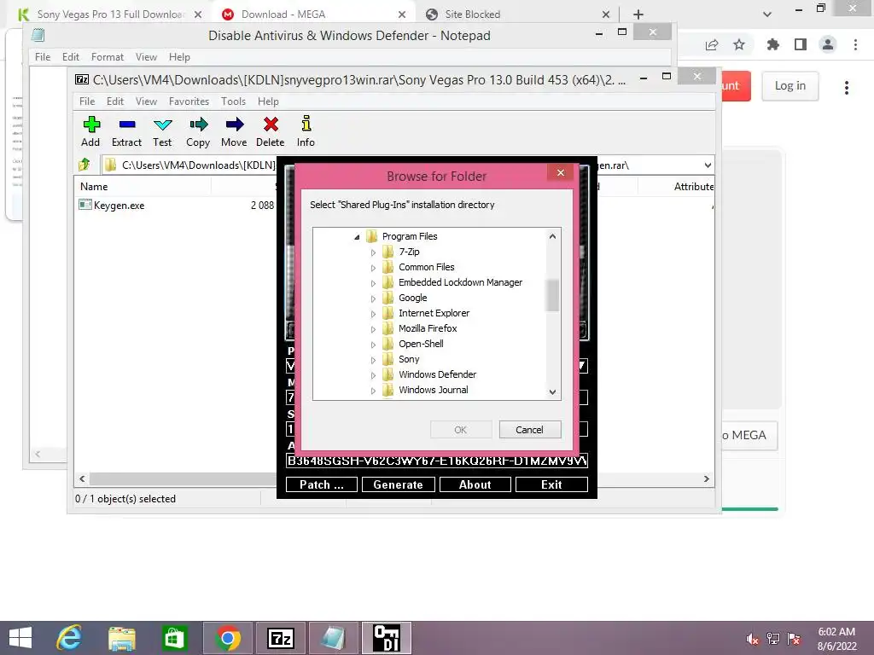Open the Notepad Format menu

coord(107,57)
